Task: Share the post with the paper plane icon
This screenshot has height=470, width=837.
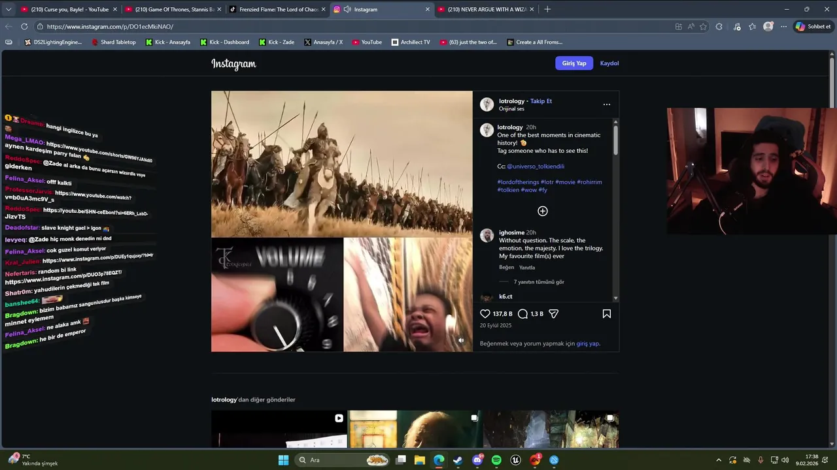Action: coord(553,314)
